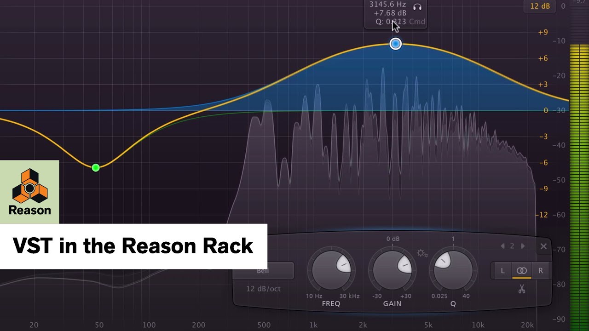Viewport: 589px width, 331px height.
Task: Click the 0.025 label under the Q knob
Action: 439,296
